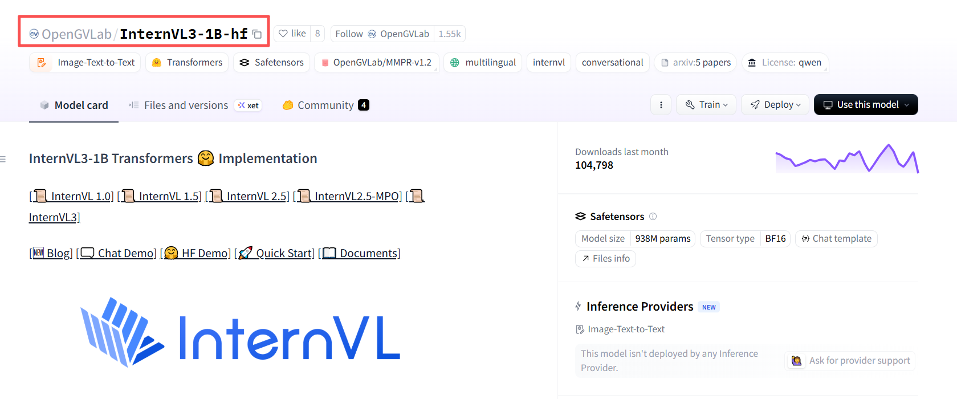The width and height of the screenshot is (957, 399).
Task: Click the Community discussion count badge 4
Action: pyautogui.click(x=364, y=105)
